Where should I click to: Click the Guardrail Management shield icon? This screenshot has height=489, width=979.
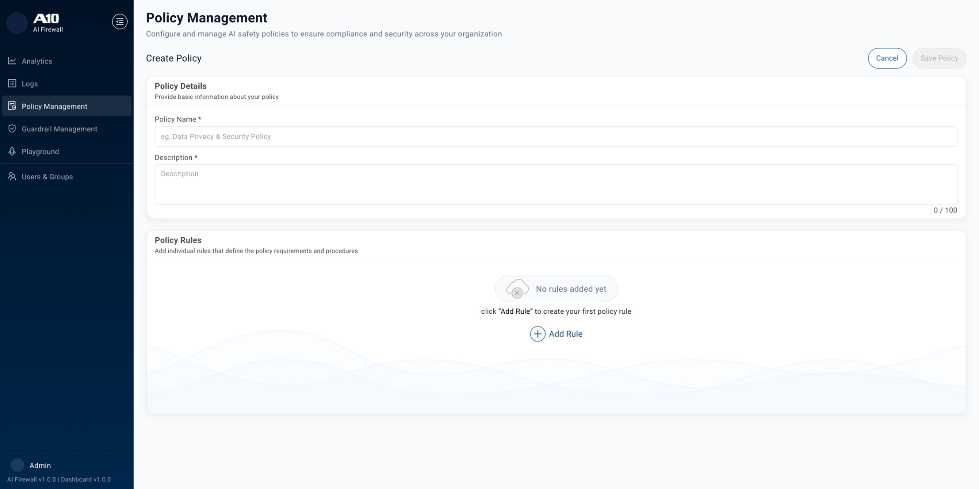(x=12, y=129)
